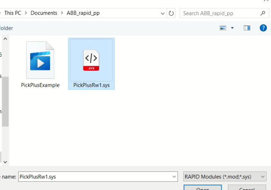Expand the address bar history dropdown
The image size is (271, 190).
click(163, 13)
